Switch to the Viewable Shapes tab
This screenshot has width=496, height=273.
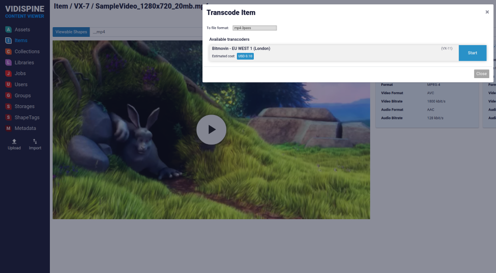71,32
